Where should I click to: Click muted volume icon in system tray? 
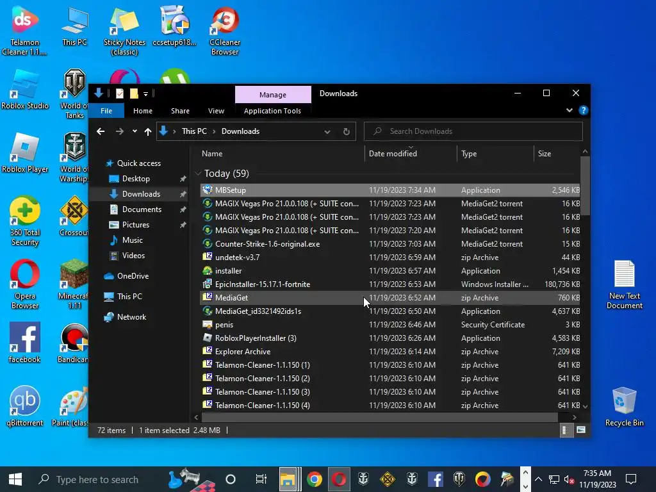point(569,479)
